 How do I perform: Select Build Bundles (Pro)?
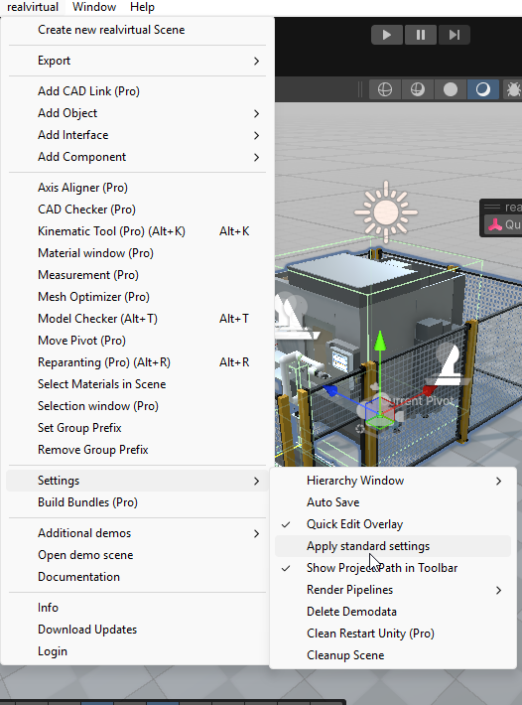point(137,502)
